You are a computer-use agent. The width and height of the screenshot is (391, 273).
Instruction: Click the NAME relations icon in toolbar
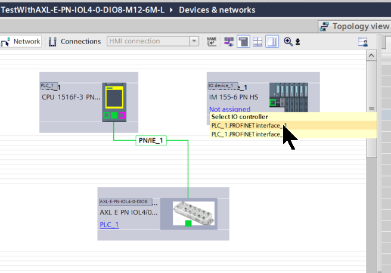(x=212, y=41)
